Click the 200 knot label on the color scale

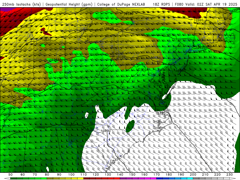click(x=193, y=175)
